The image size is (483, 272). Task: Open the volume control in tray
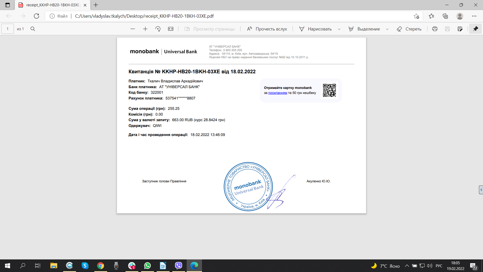point(430,266)
